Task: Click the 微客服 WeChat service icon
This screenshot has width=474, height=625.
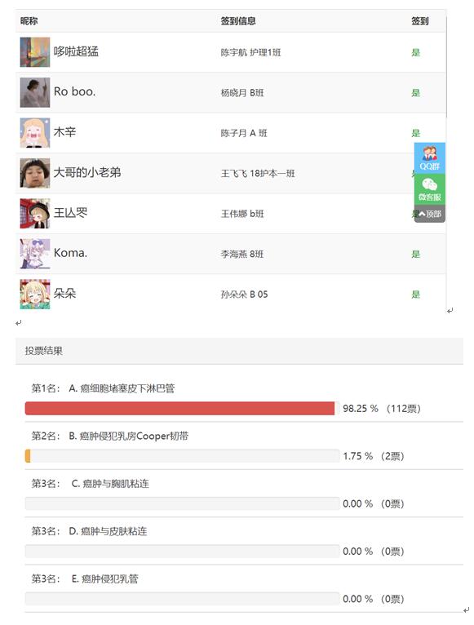Action: point(429,189)
